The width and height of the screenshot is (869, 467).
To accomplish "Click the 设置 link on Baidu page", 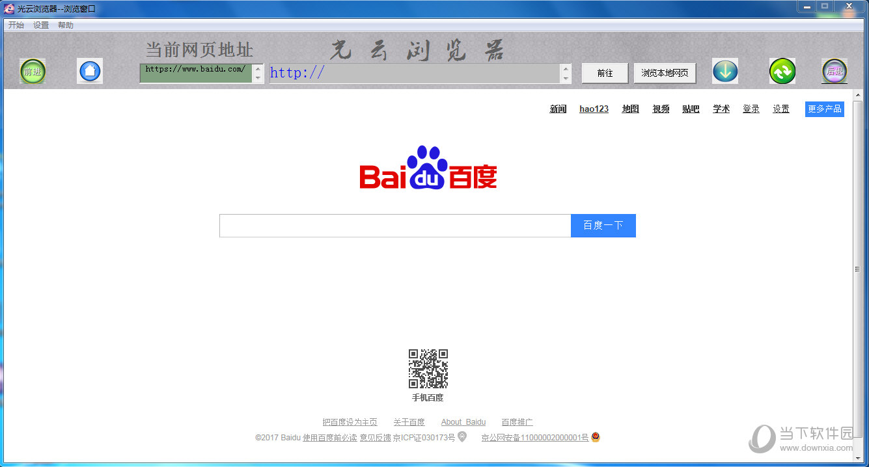I will tap(781, 109).
